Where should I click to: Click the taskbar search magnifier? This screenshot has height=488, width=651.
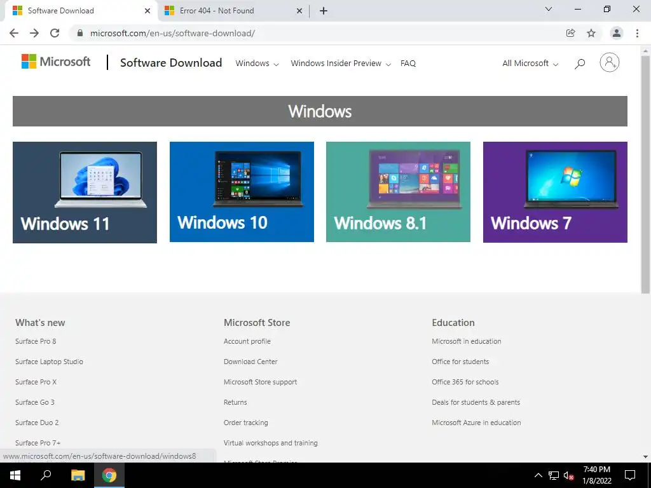46,475
